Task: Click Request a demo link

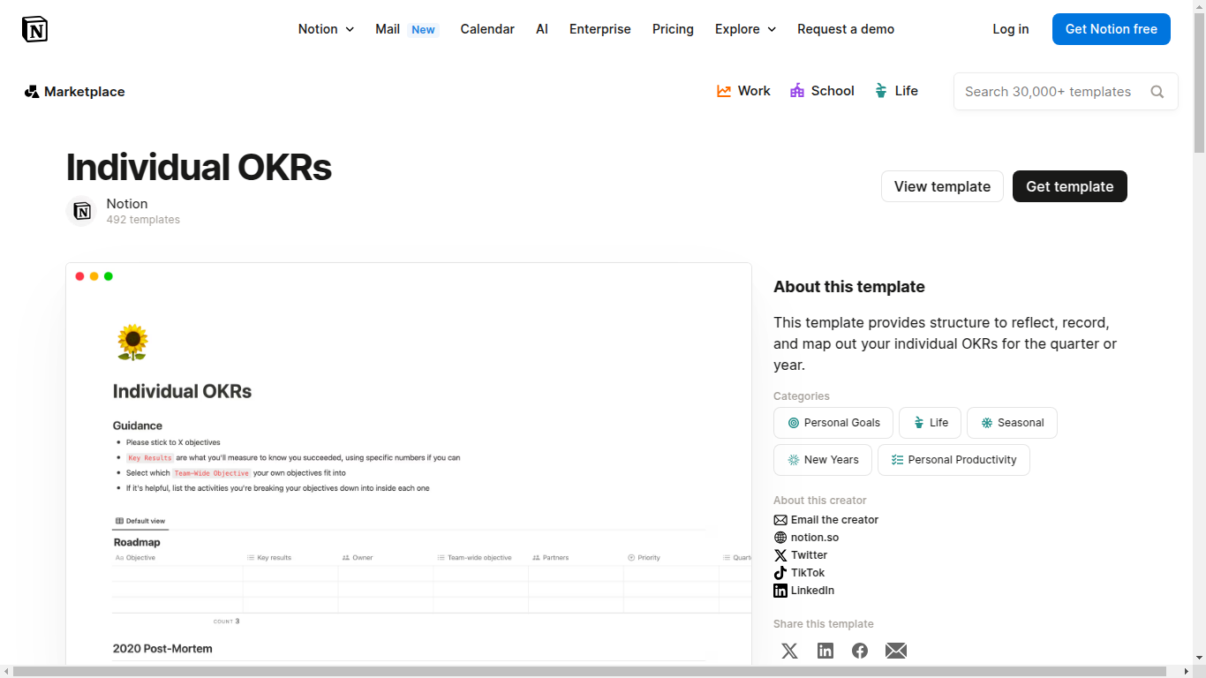Action: click(x=846, y=29)
